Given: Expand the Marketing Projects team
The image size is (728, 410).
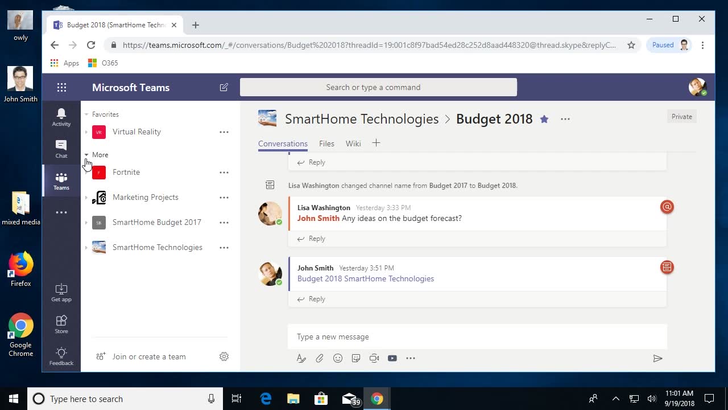Looking at the screenshot, I should coord(86,198).
